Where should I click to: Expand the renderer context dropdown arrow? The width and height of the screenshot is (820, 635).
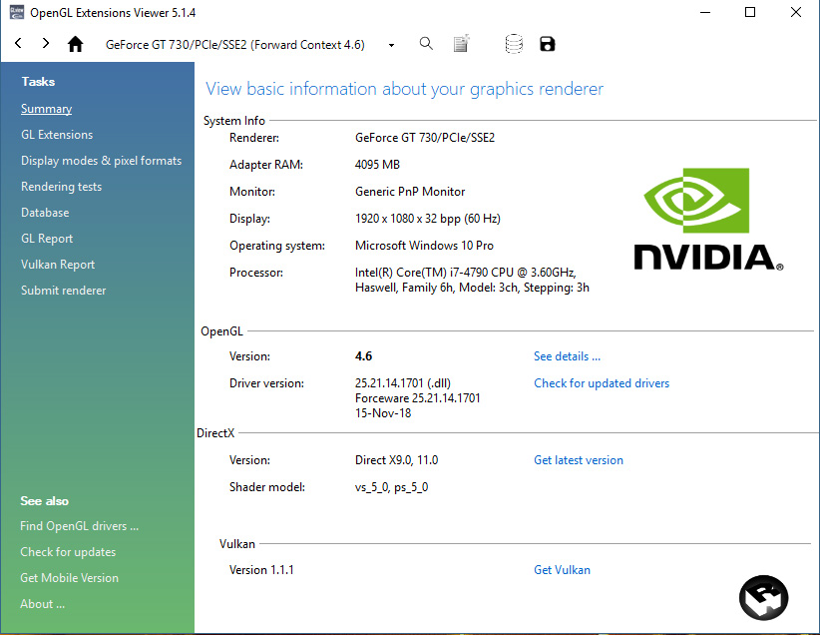[391, 45]
